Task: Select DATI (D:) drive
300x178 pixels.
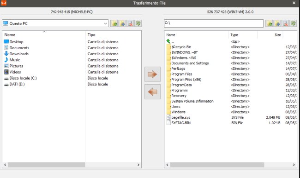Action: point(17,84)
